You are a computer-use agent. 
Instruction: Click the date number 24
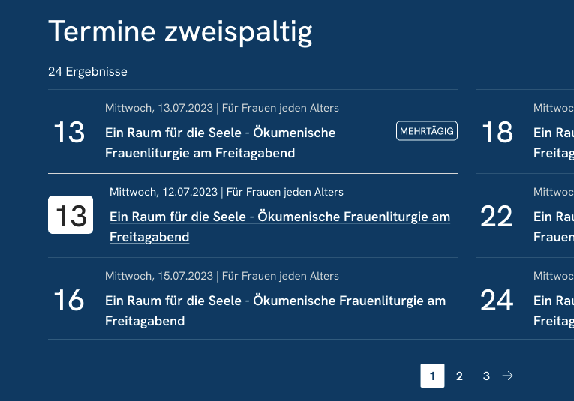497,301
